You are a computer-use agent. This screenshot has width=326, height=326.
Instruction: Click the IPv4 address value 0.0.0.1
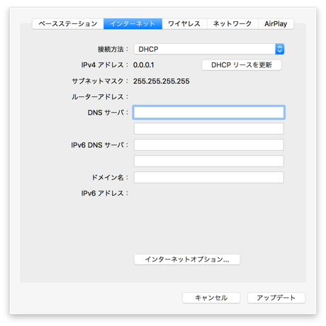click(144, 65)
